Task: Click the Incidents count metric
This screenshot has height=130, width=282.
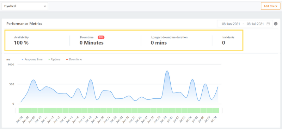Action: (228, 40)
